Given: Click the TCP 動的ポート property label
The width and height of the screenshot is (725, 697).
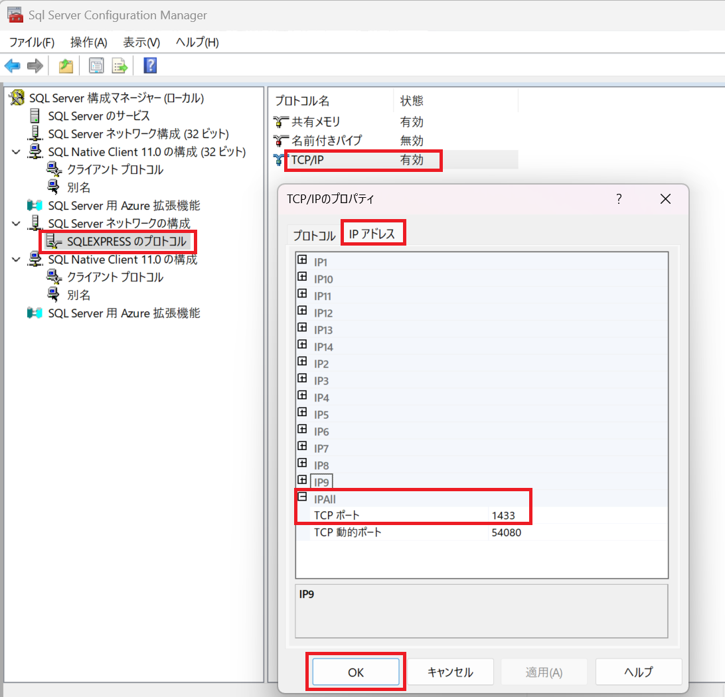Looking at the screenshot, I should pos(348,532).
